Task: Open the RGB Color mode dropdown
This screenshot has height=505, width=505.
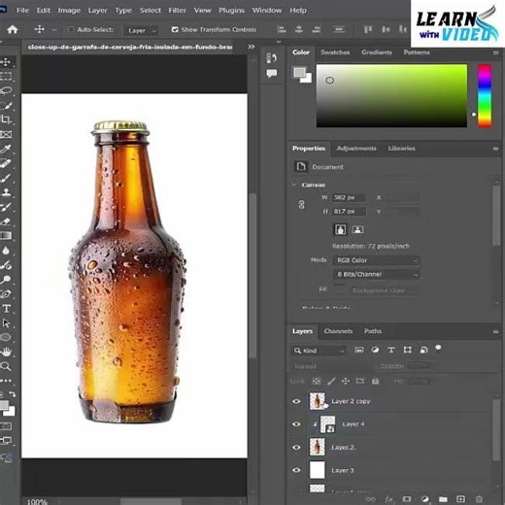Action: pos(376,260)
